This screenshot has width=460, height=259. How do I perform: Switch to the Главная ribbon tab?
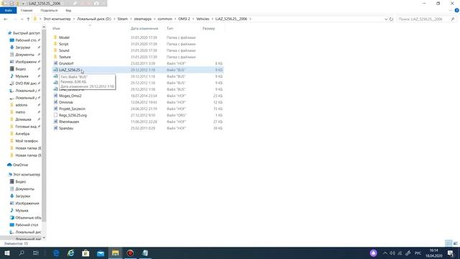click(x=27, y=10)
